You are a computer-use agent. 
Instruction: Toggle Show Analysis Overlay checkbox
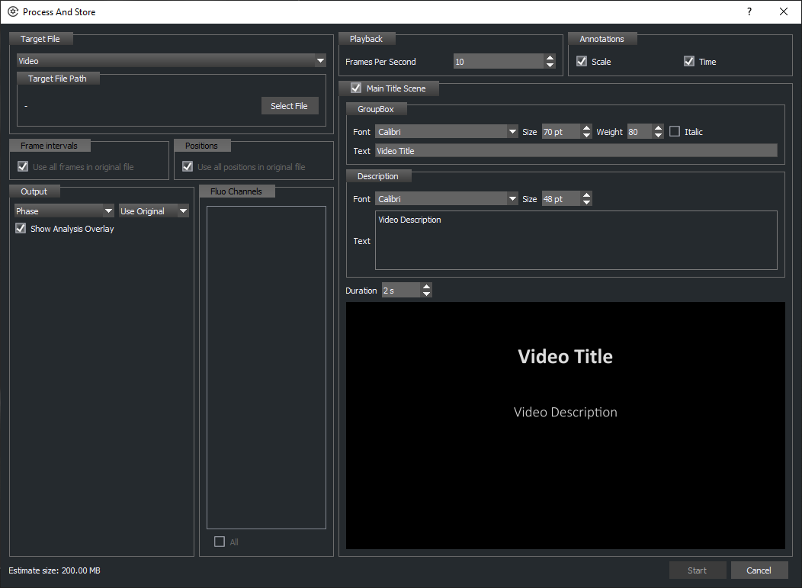21,229
